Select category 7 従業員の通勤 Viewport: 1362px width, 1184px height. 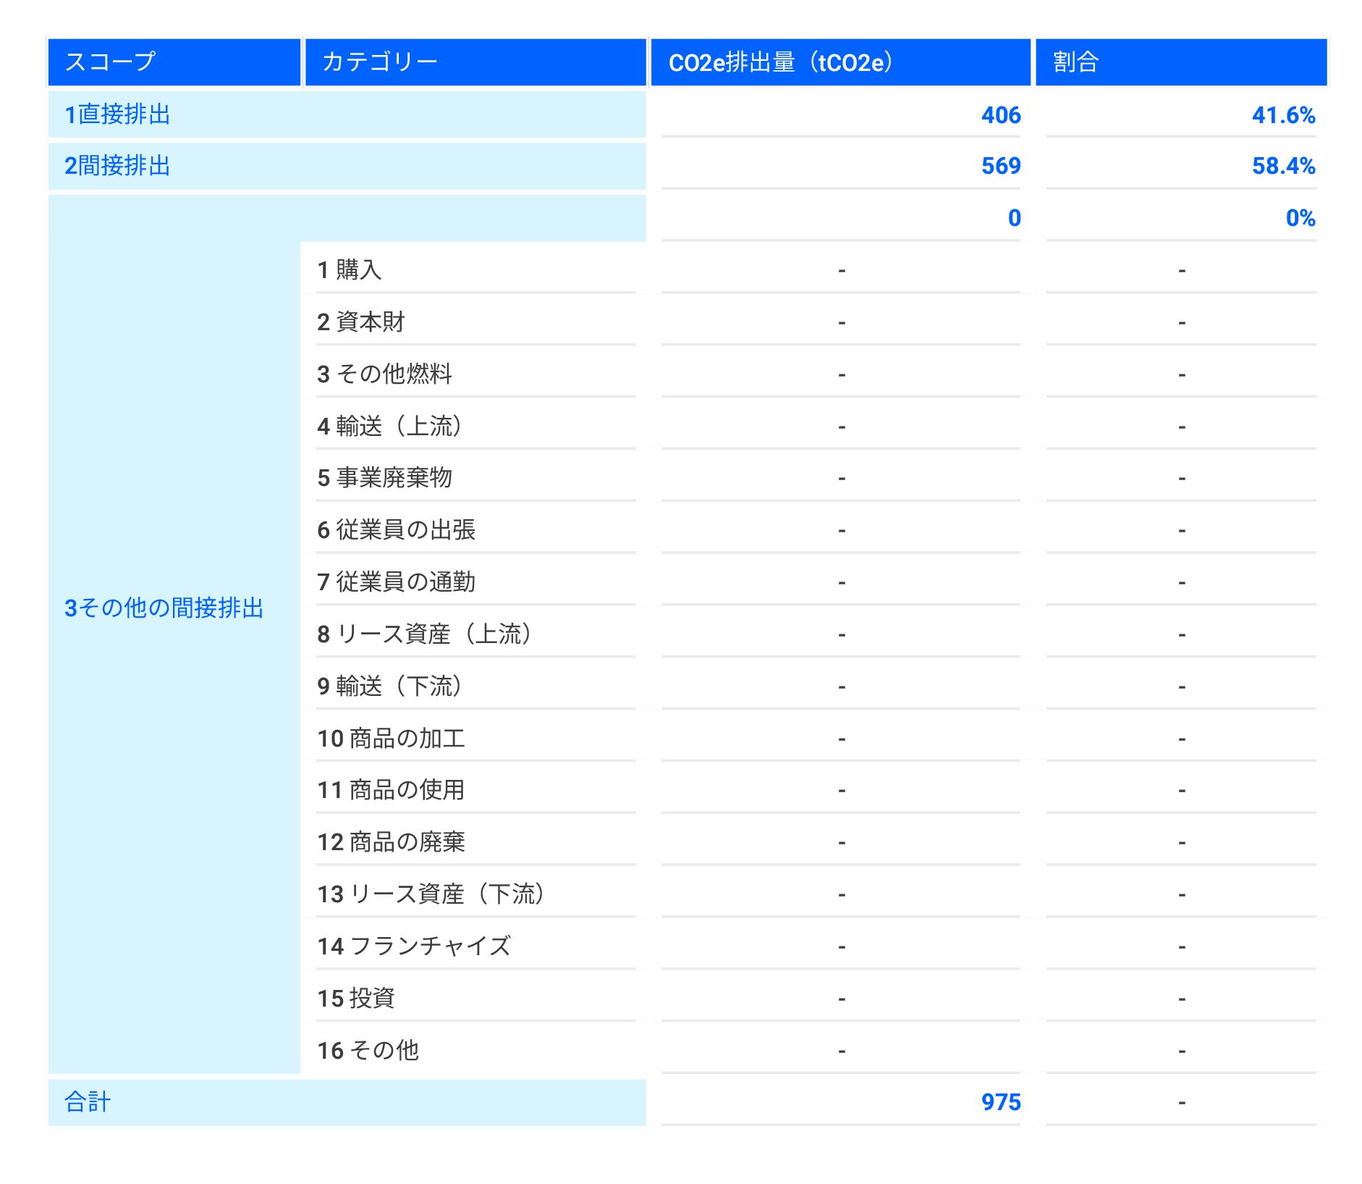[397, 582]
